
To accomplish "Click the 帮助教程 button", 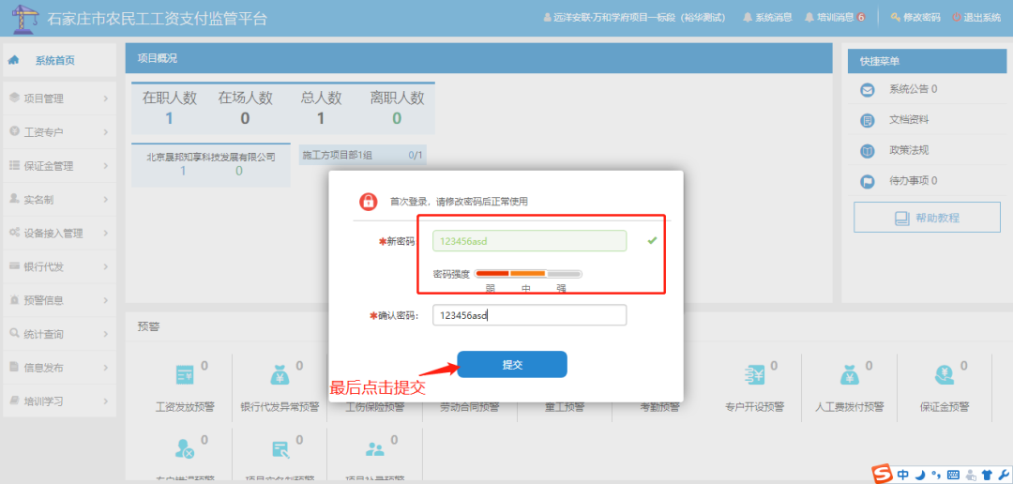I will pos(927,217).
